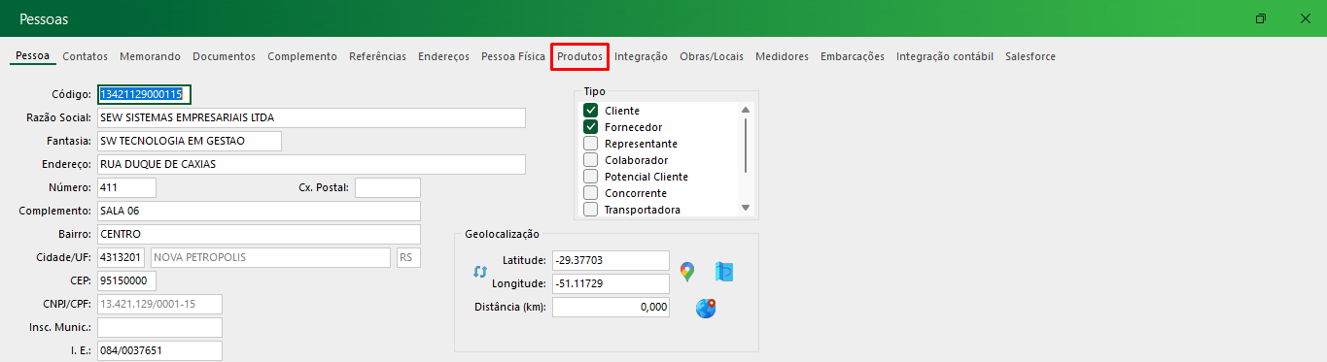Restore the Pessoas window size
This screenshot has width=1327, height=362.
pyautogui.click(x=1261, y=18)
